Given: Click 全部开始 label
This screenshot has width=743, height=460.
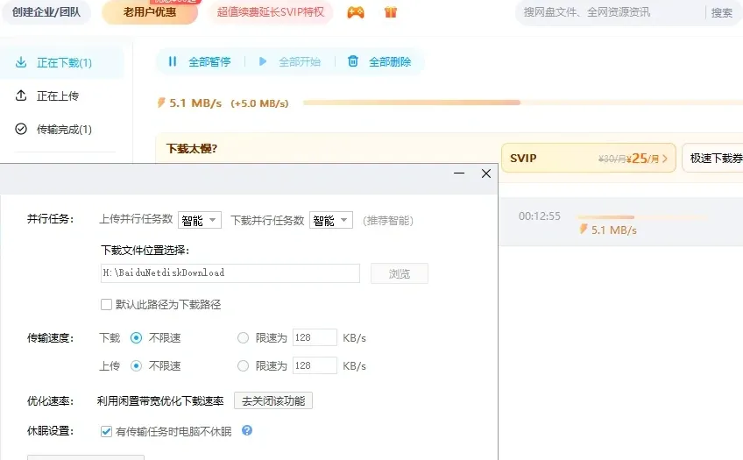Looking at the screenshot, I should pyautogui.click(x=300, y=61).
